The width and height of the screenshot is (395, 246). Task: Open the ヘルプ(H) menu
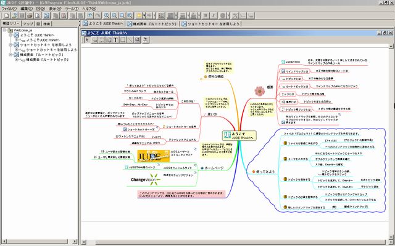tap(89, 9)
